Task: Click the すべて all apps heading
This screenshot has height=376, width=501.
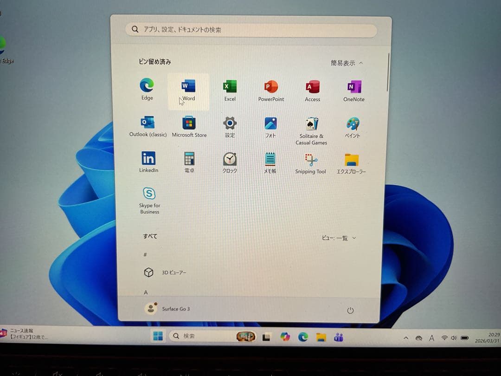Action: pos(150,236)
